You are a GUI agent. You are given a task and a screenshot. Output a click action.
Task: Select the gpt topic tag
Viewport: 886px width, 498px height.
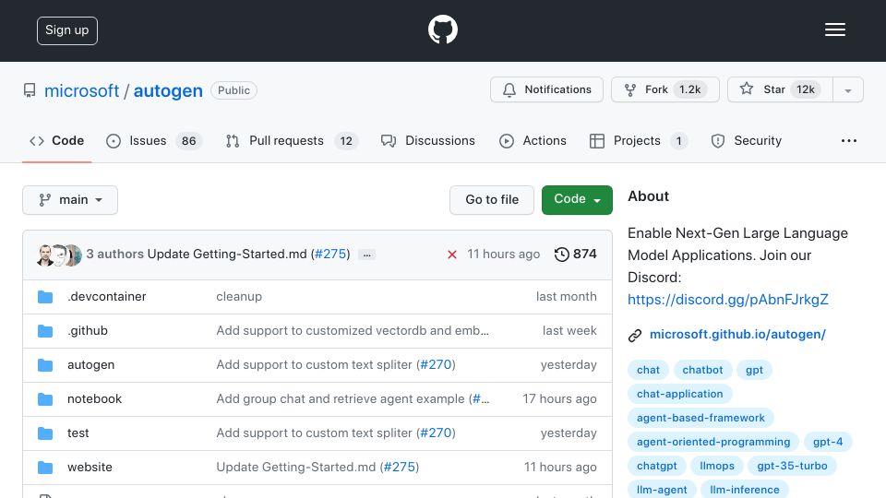[754, 370]
